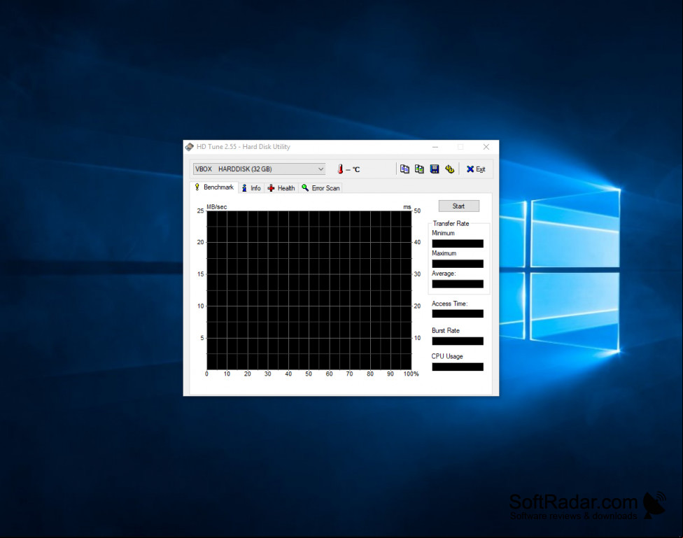Minimize the HD Tune window
683x538 pixels.
click(x=435, y=147)
